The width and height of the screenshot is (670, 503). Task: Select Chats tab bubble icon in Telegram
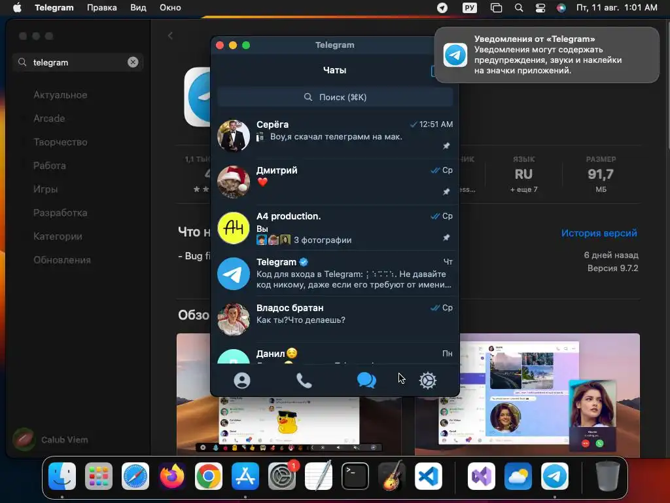(366, 381)
